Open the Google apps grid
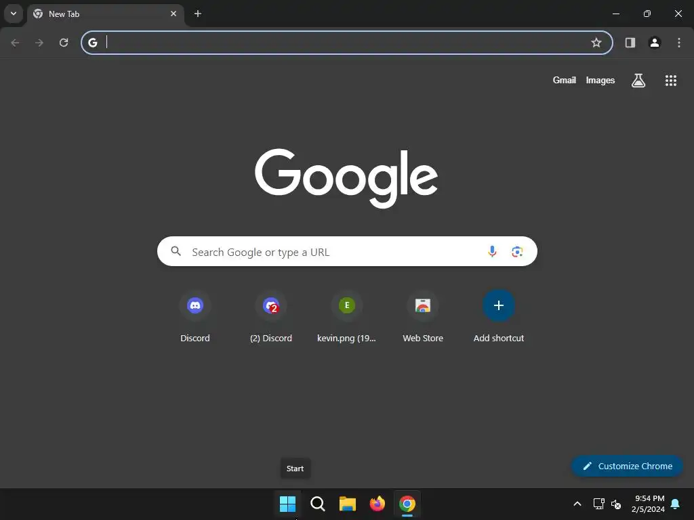The image size is (694, 520). [x=671, y=81]
